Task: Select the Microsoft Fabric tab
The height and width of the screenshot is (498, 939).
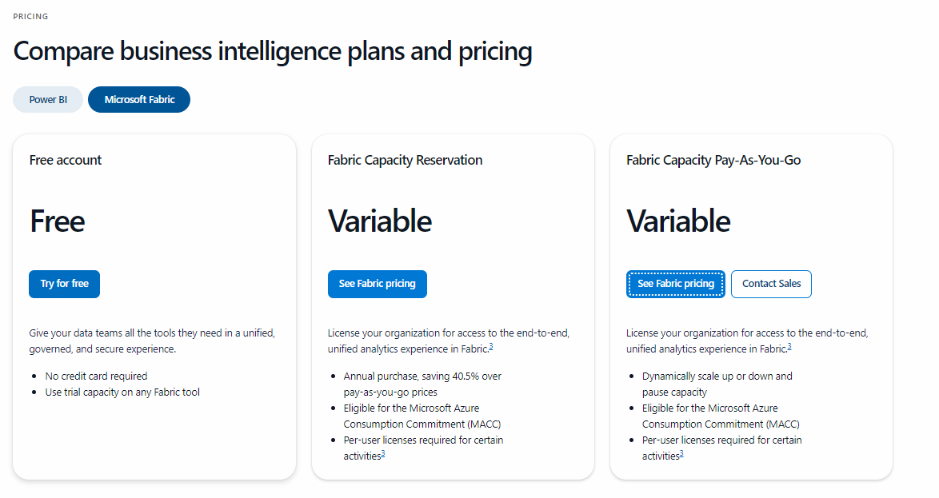Action: [x=139, y=100]
